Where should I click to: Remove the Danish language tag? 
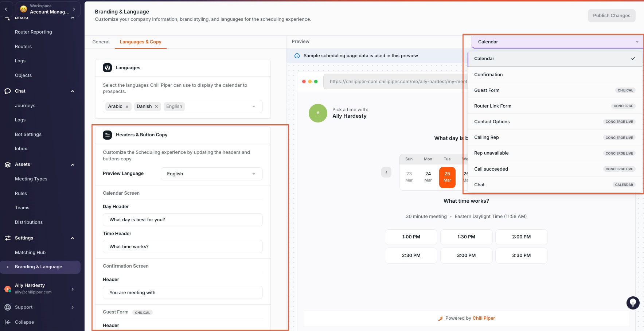click(156, 106)
